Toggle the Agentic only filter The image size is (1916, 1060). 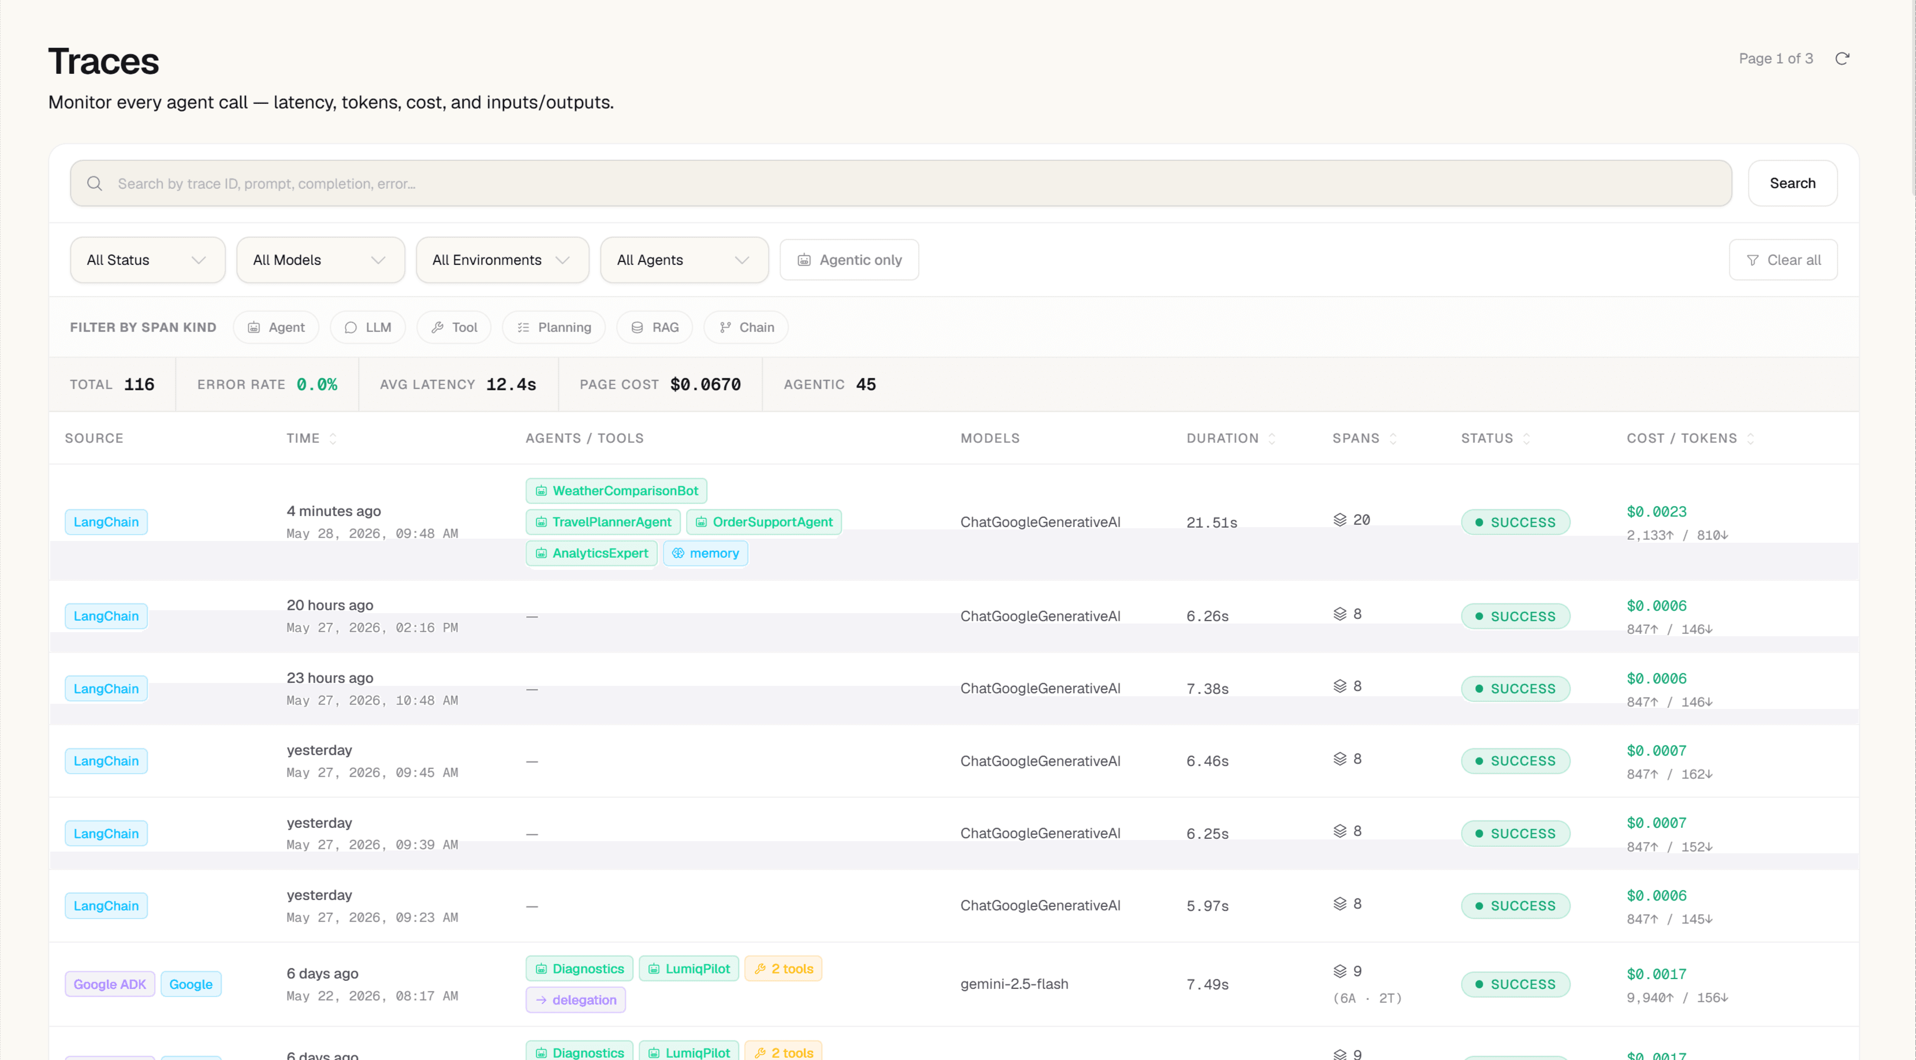(849, 260)
